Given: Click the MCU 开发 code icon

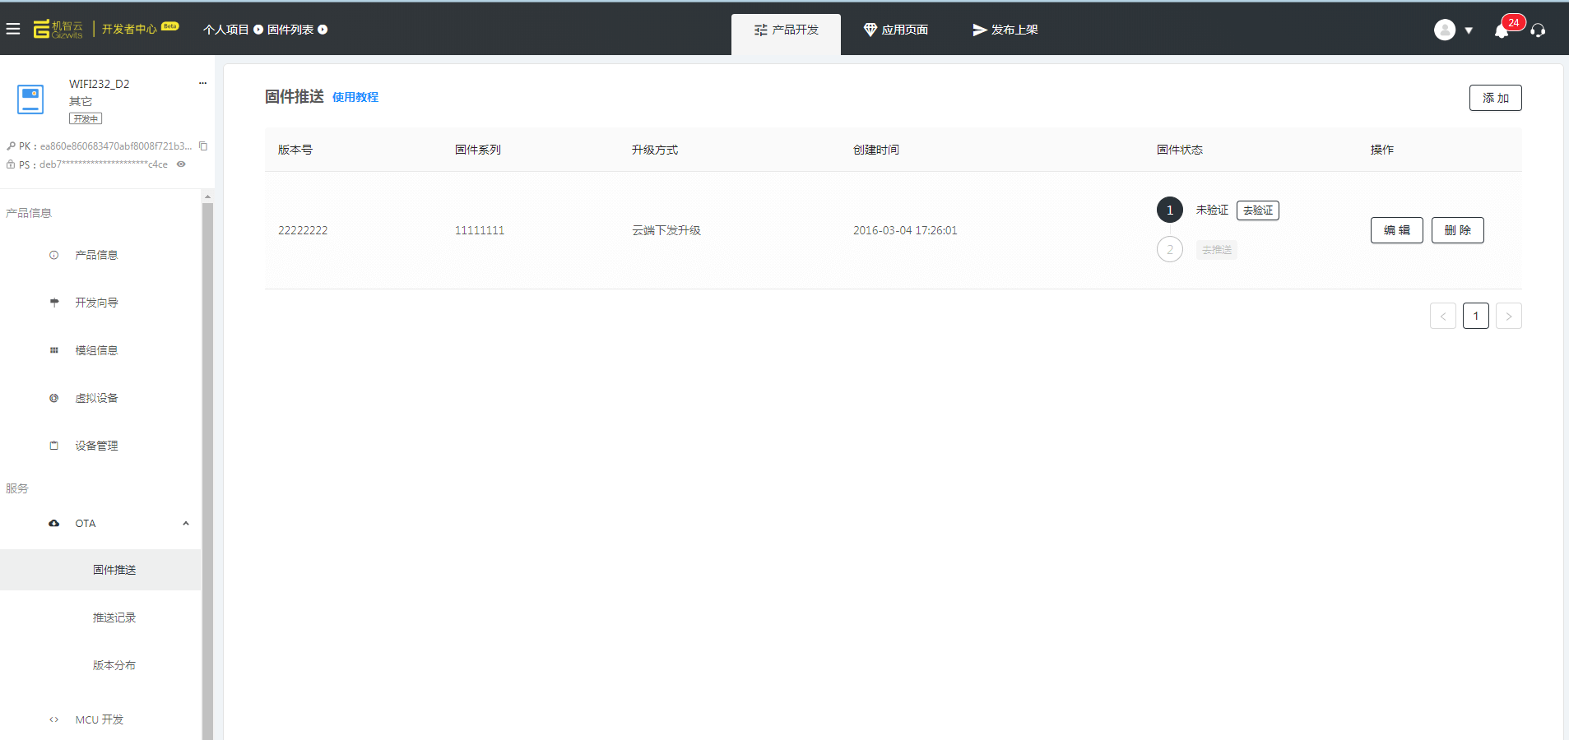Looking at the screenshot, I should pos(54,719).
